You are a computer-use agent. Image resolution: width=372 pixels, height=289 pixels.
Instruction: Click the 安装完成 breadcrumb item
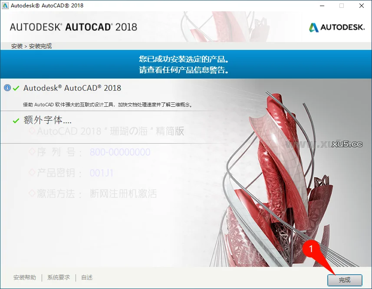point(40,46)
